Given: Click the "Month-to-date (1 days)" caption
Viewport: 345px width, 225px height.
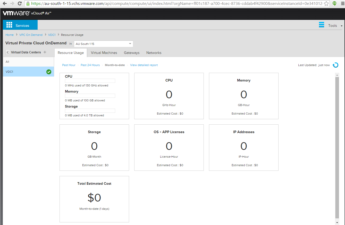Looking at the screenshot, I should click(94, 209).
